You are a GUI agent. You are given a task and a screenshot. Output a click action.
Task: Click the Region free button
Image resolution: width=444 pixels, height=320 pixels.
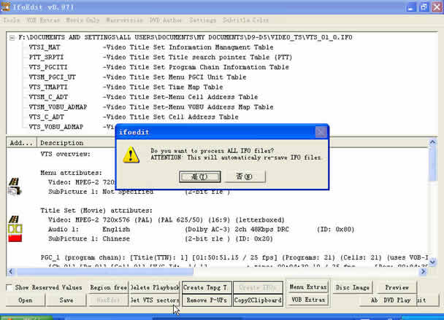pos(108,287)
